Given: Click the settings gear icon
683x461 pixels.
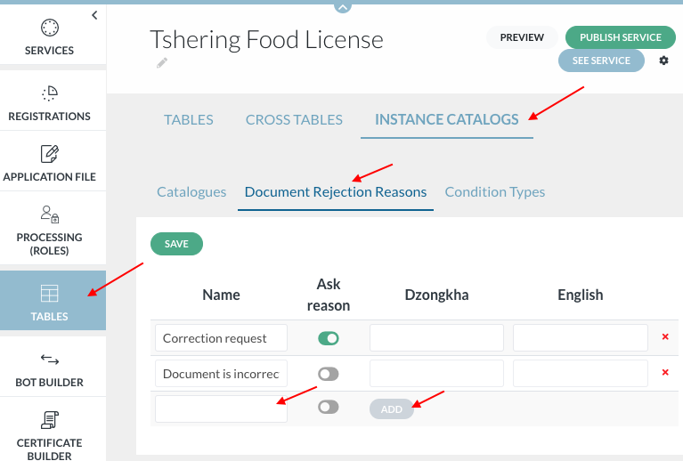Looking at the screenshot, I should tap(663, 61).
